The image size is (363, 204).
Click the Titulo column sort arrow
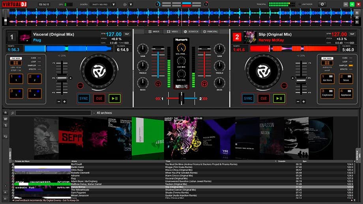275,161
